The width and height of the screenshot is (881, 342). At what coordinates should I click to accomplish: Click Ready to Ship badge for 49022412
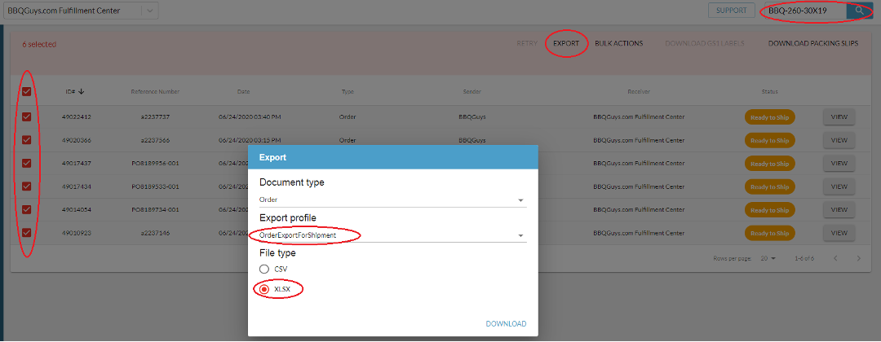(770, 117)
